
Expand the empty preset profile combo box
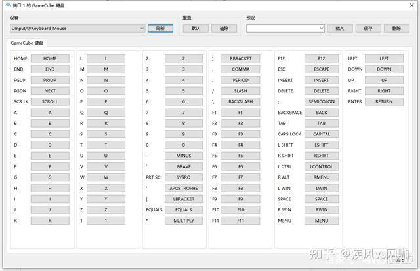(285, 28)
